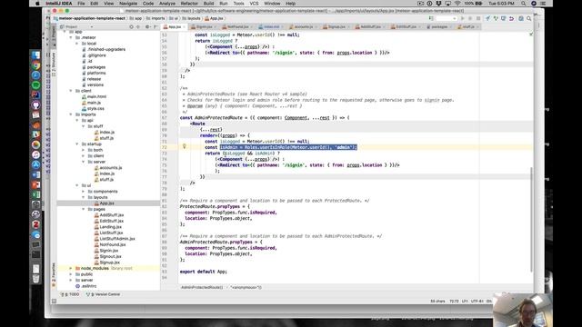Switch to the EditStuff.jsx editor tab

coord(406,26)
